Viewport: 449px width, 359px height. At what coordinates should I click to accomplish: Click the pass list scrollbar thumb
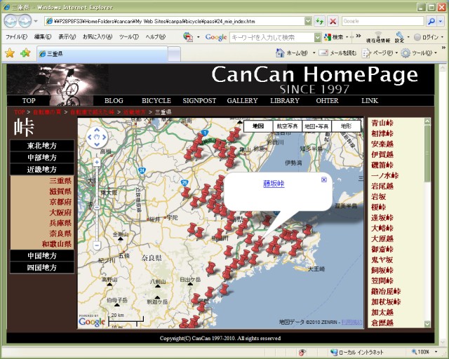point(427,153)
